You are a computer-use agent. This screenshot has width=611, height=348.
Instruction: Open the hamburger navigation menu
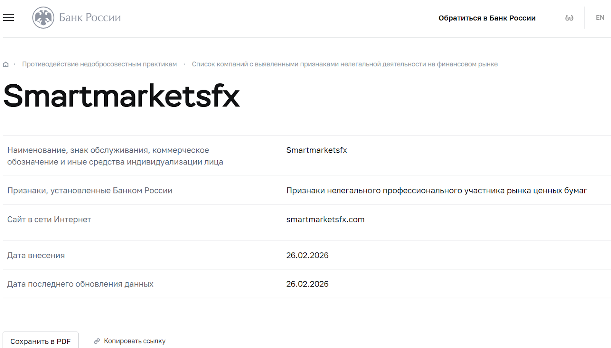[8, 18]
